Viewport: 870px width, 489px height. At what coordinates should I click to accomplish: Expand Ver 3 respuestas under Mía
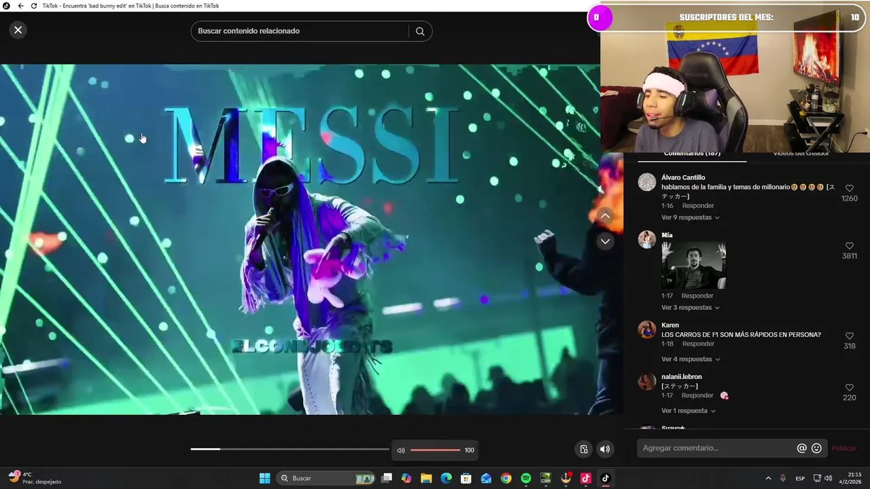[x=690, y=308]
